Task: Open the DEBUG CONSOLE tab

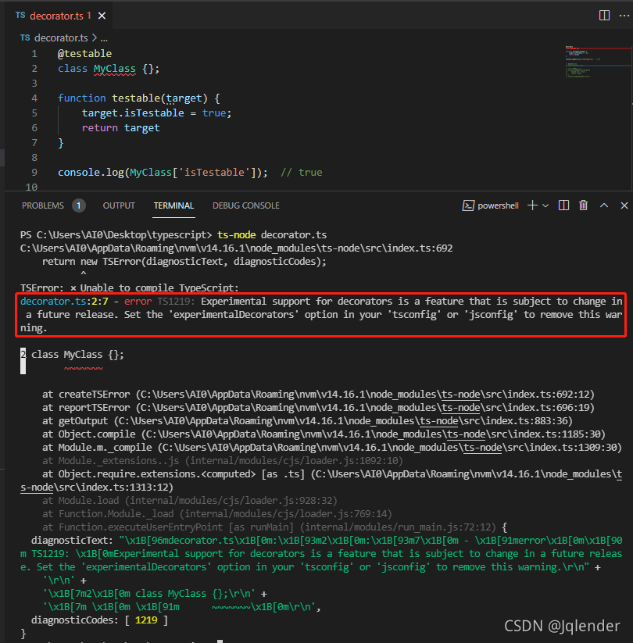Action: 245,205
